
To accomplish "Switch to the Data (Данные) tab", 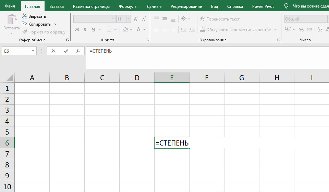I will click(154, 6).
